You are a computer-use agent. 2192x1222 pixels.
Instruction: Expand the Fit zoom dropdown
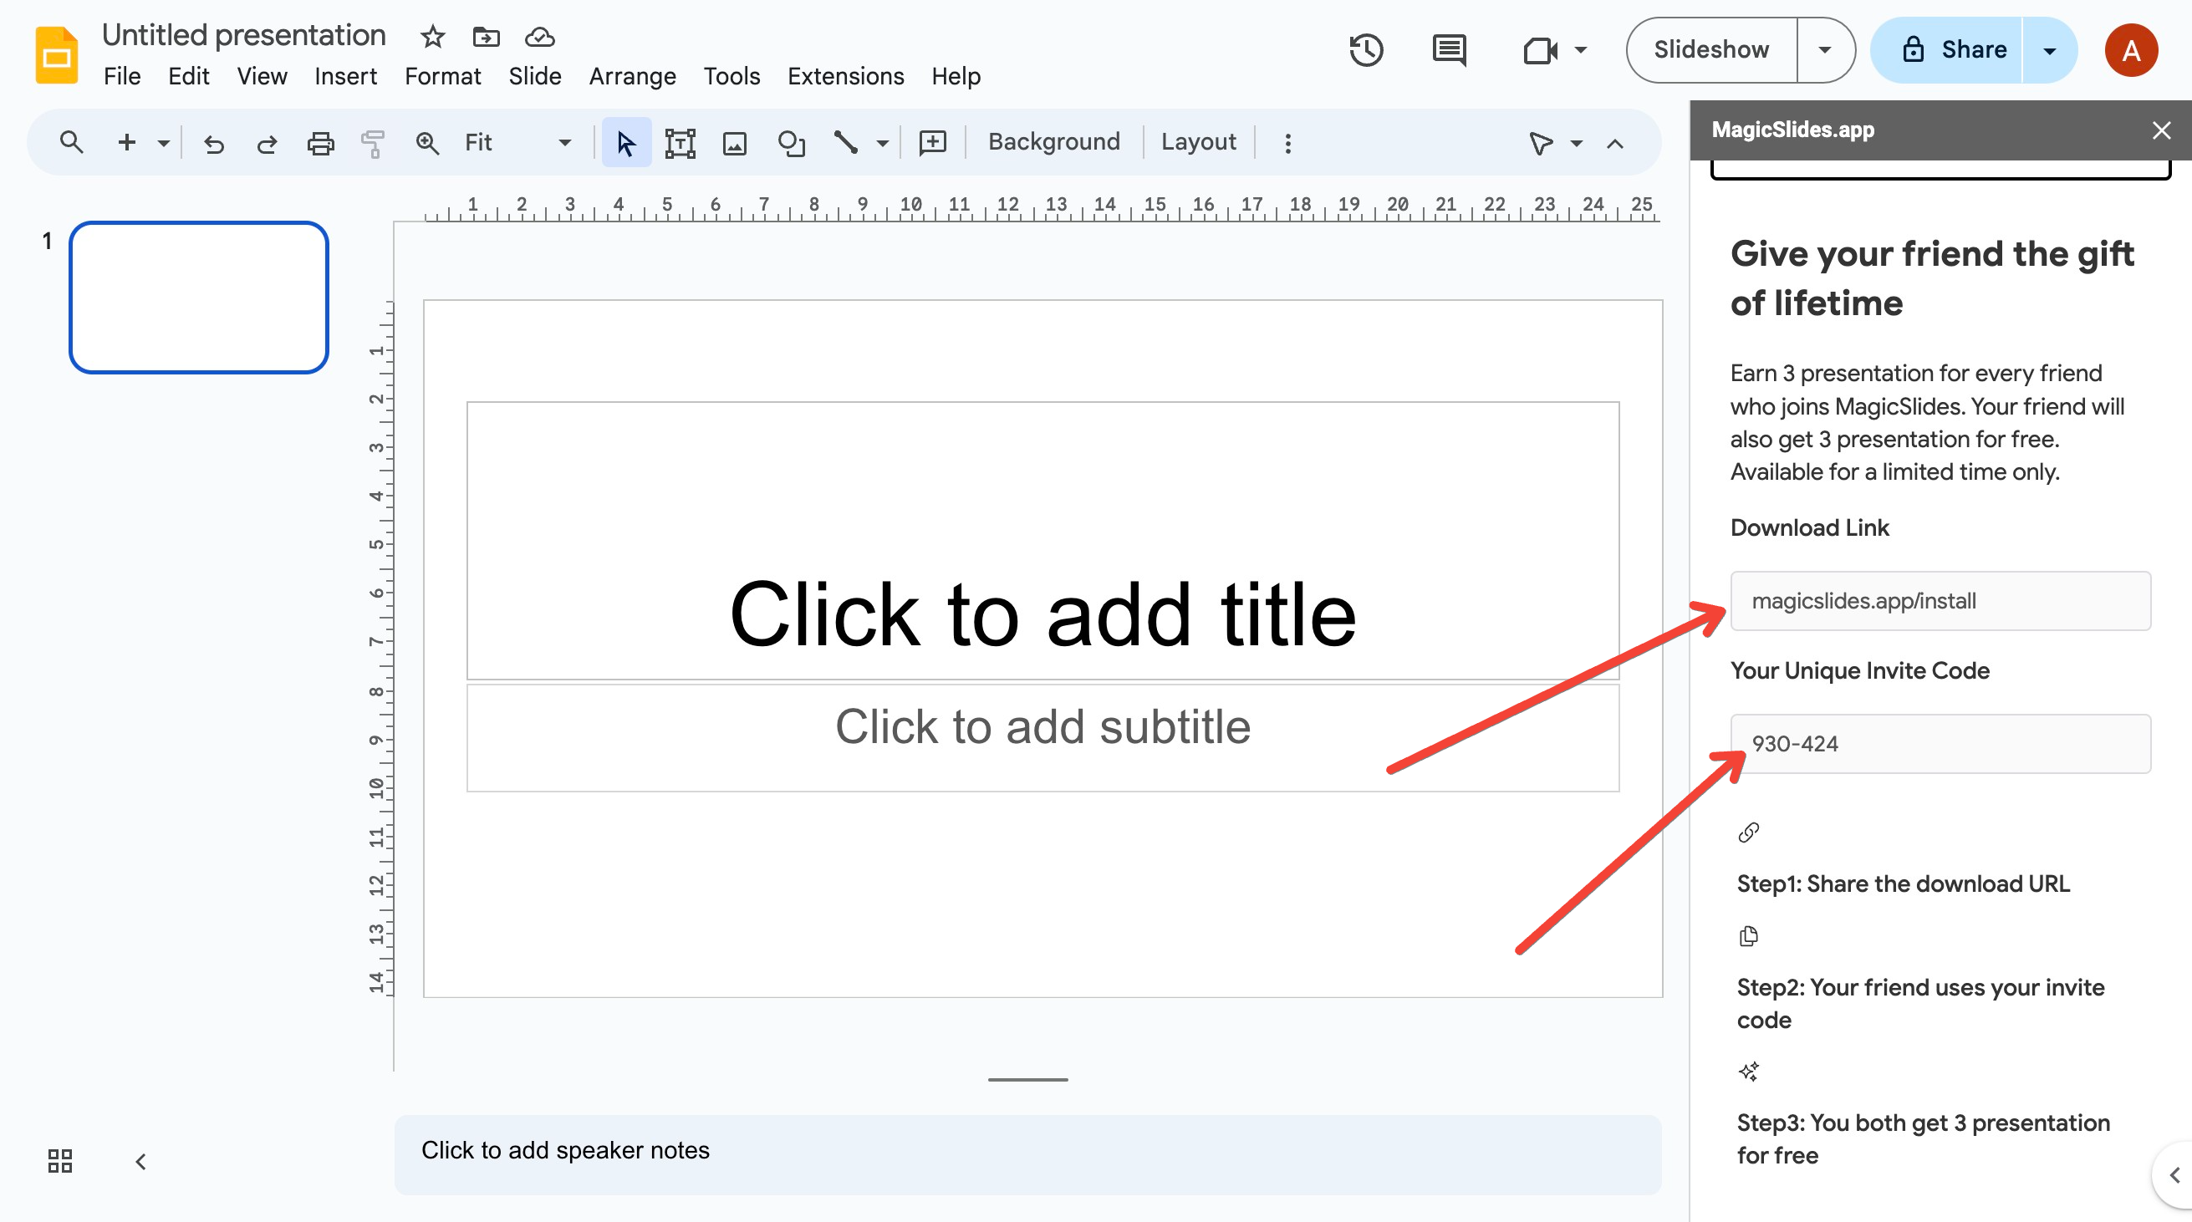click(563, 143)
